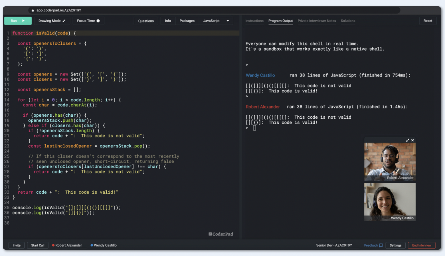Click the CoderPad logo watermark
445x256 pixels.
[x=221, y=234]
